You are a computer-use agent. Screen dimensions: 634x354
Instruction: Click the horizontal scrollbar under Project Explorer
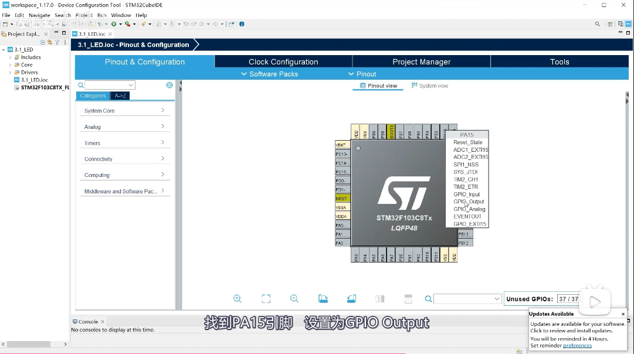coord(29,344)
